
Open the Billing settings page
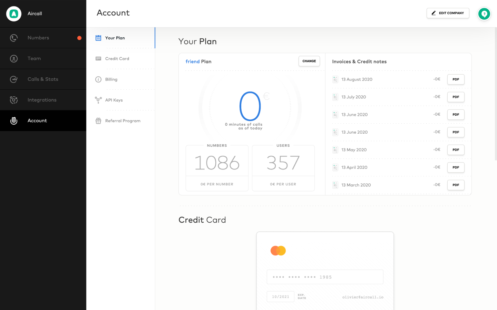[x=111, y=79]
